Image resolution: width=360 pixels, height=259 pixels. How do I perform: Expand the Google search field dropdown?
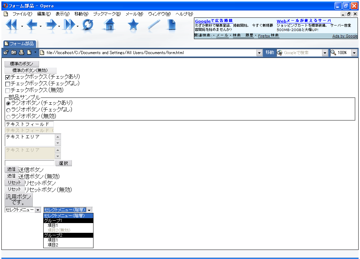[x=325, y=53]
